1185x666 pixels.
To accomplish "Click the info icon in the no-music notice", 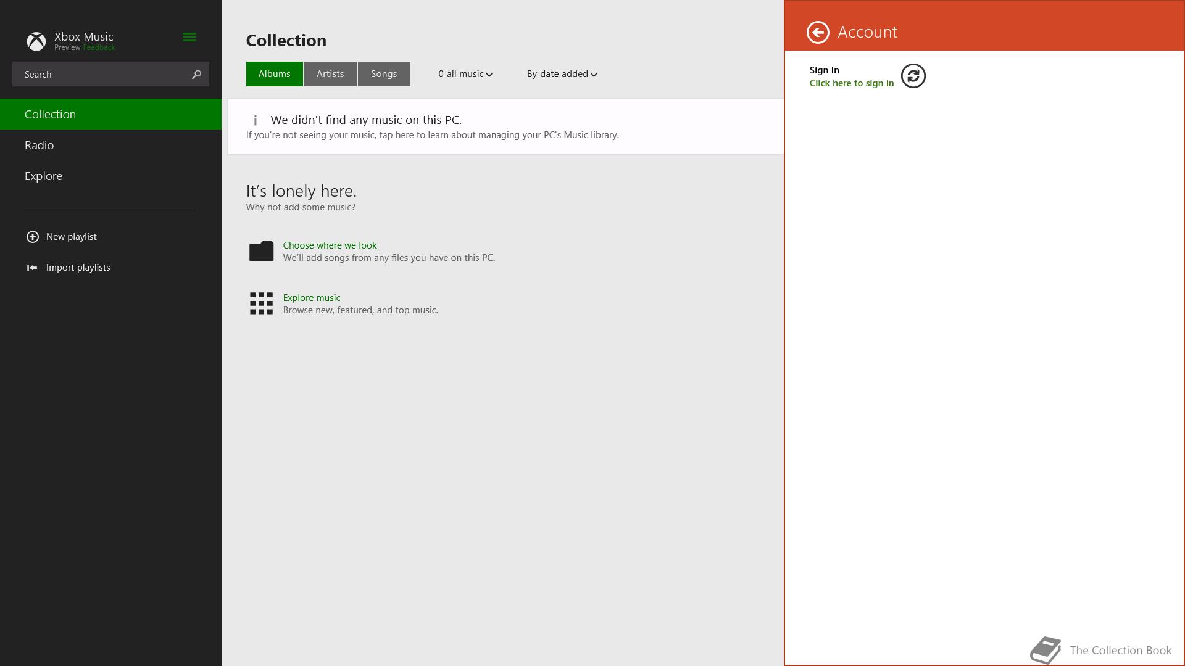I will 255,120.
